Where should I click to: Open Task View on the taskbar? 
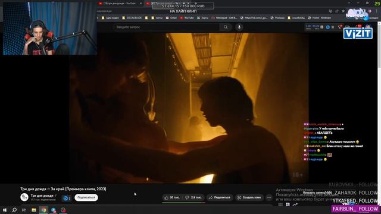pyautogui.click(x=24, y=210)
